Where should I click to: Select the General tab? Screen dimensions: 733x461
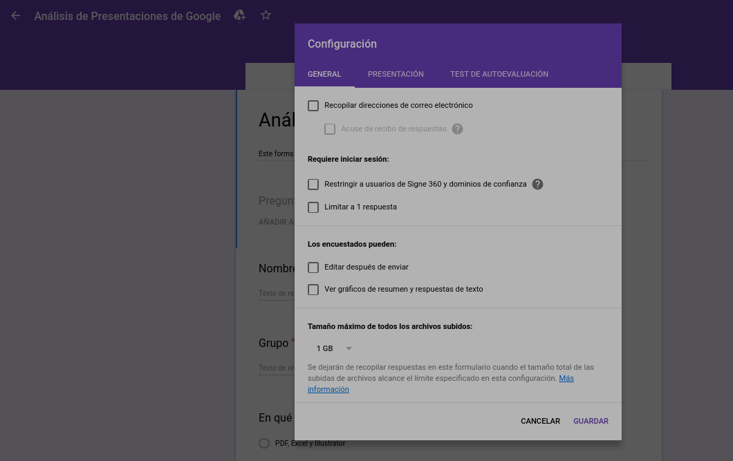tap(324, 74)
